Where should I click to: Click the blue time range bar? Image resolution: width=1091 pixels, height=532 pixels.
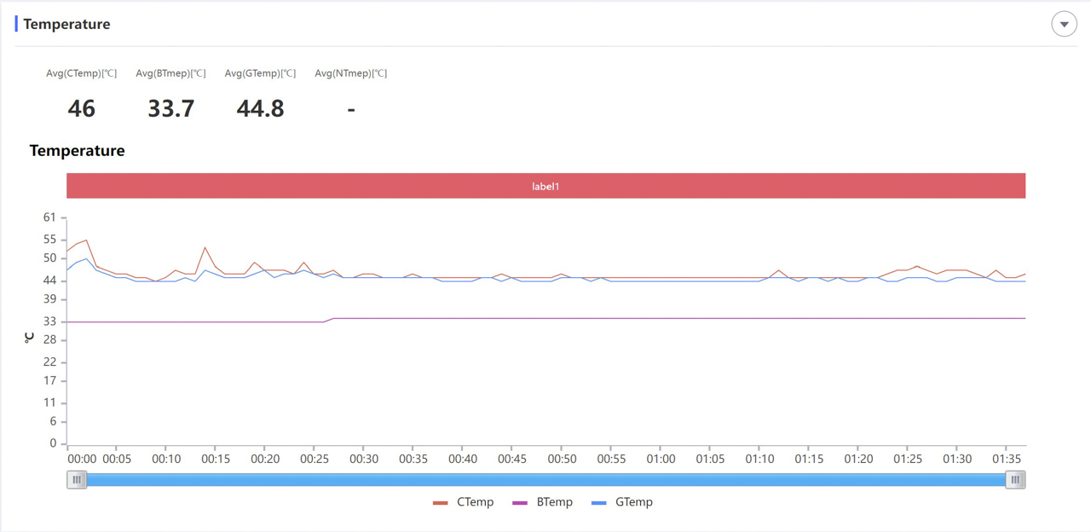[545, 480]
